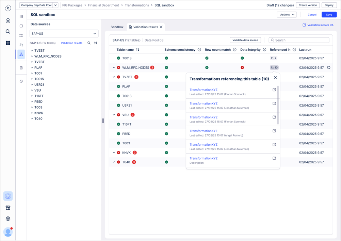Click search icon in data sources panel
The image size is (341, 241).
coord(89,43)
